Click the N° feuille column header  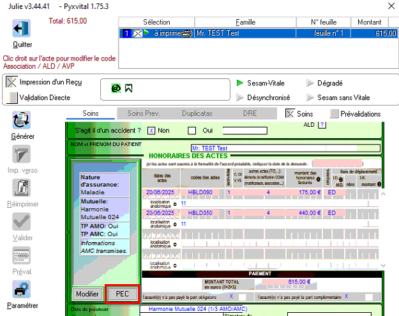tap(324, 22)
